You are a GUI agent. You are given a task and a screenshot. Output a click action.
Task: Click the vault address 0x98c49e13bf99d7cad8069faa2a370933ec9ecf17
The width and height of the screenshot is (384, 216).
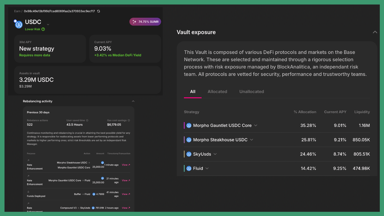[59, 11]
